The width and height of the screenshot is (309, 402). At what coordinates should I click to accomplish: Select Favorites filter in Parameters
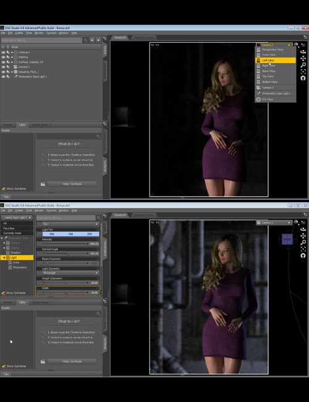pos(17,228)
